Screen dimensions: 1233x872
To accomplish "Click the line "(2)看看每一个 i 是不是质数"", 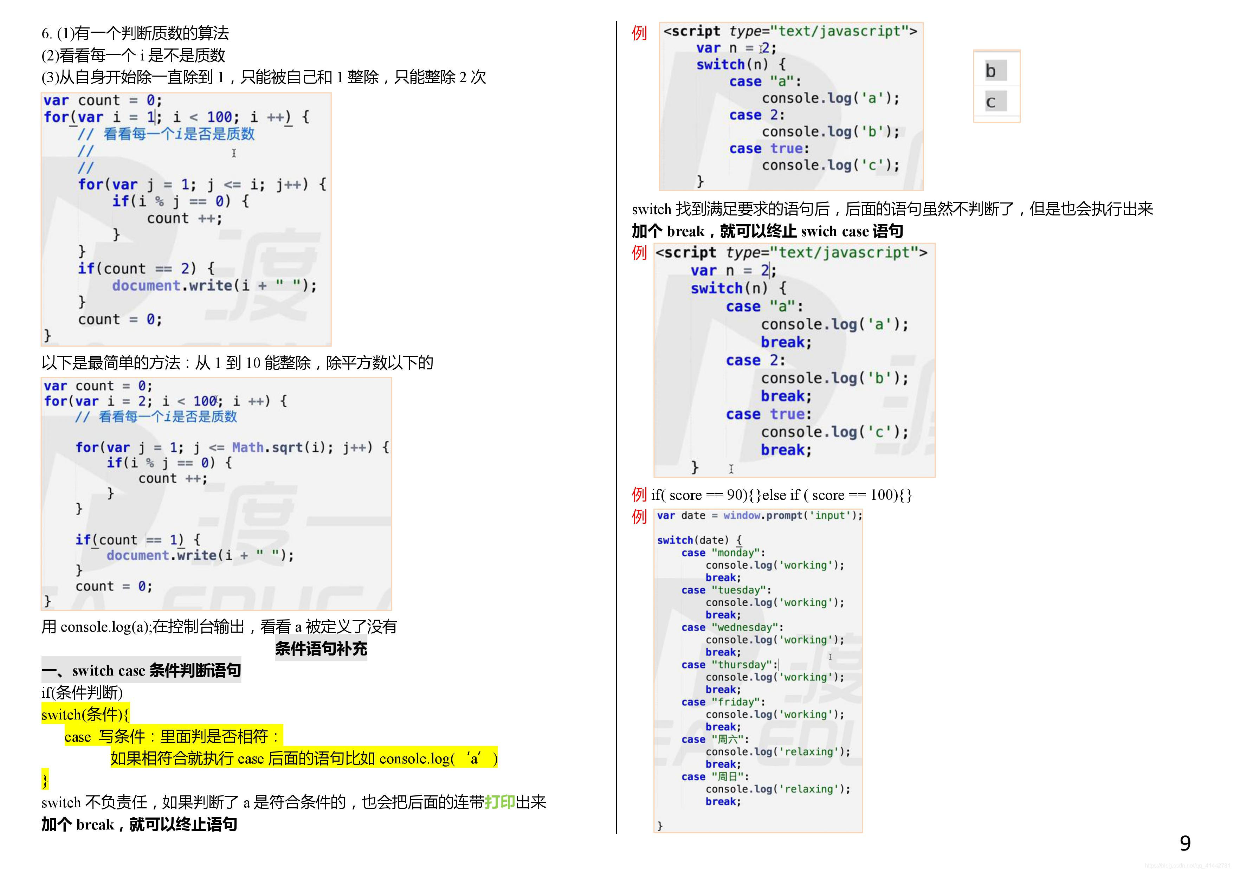I will [x=133, y=55].
